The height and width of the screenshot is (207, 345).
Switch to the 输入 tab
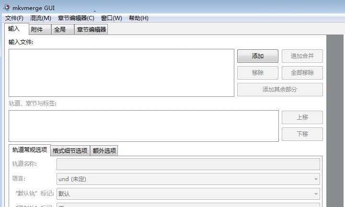[x=16, y=29]
